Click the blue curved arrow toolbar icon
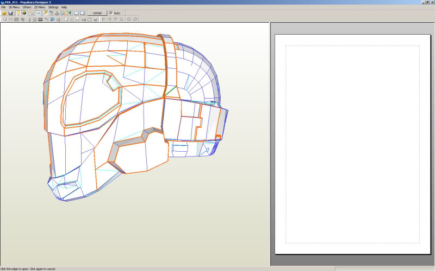 coord(53,19)
